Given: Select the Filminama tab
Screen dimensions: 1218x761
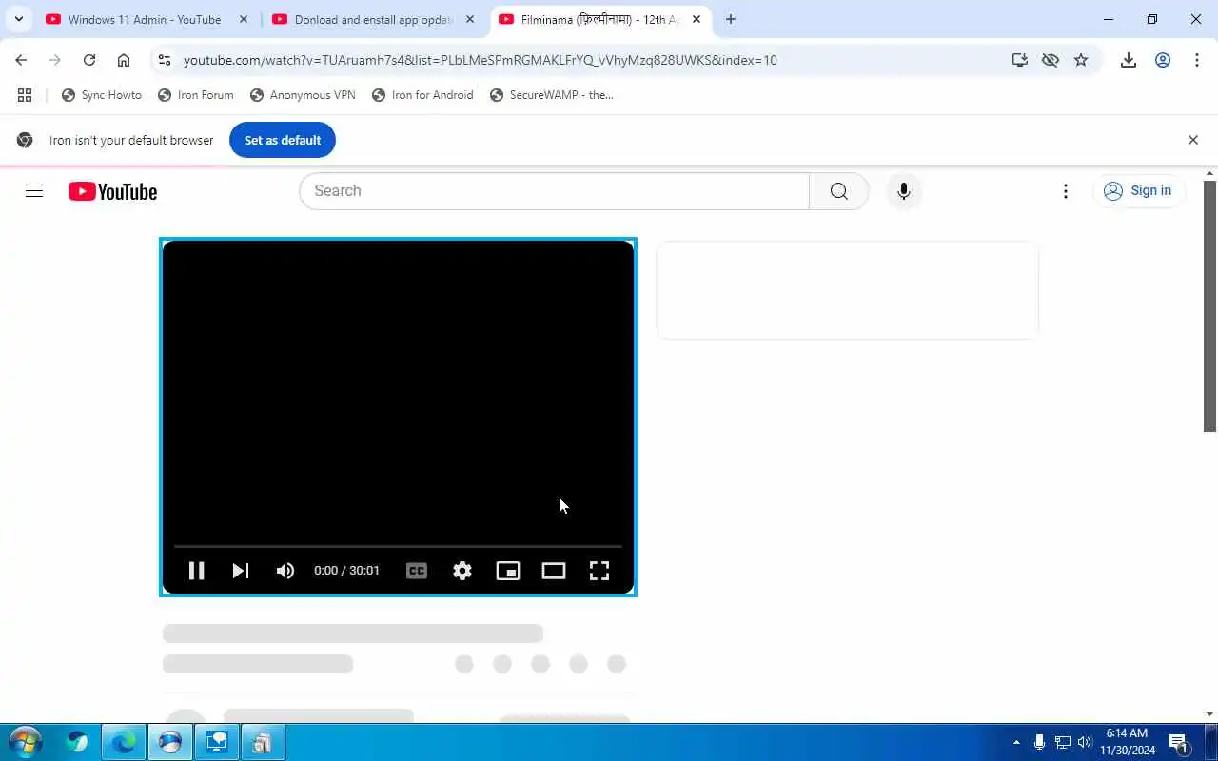Looking at the screenshot, I should pyautogui.click(x=600, y=19).
